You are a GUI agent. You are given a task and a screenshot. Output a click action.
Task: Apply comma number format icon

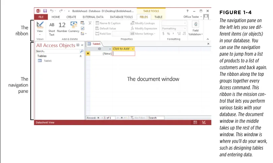tap(173, 34)
